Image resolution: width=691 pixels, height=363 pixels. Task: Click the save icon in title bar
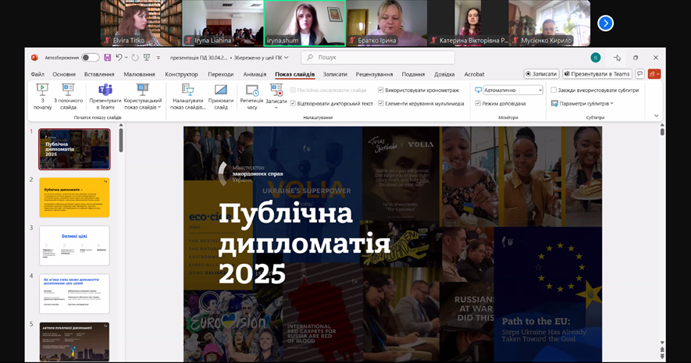108,57
